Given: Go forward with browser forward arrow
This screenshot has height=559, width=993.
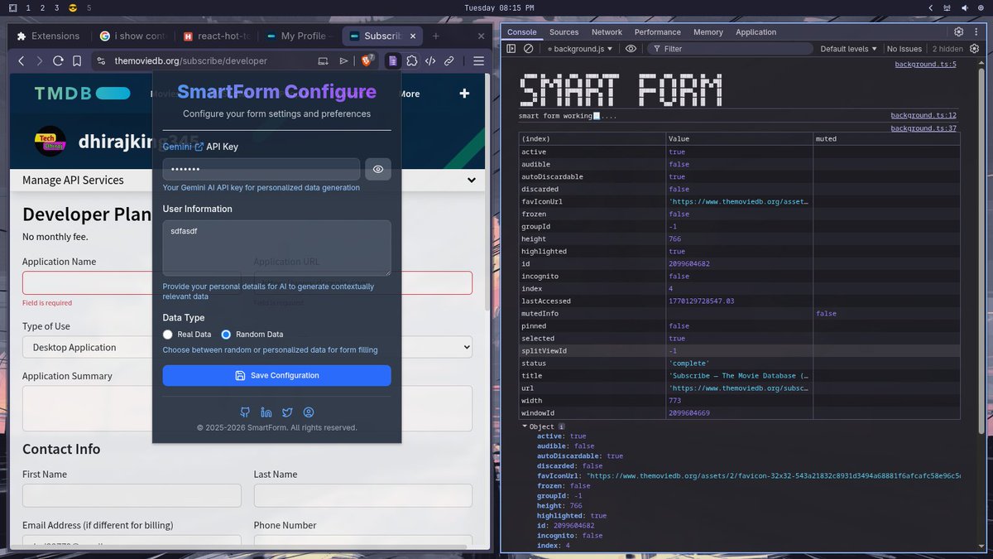Looking at the screenshot, I should point(39,60).
